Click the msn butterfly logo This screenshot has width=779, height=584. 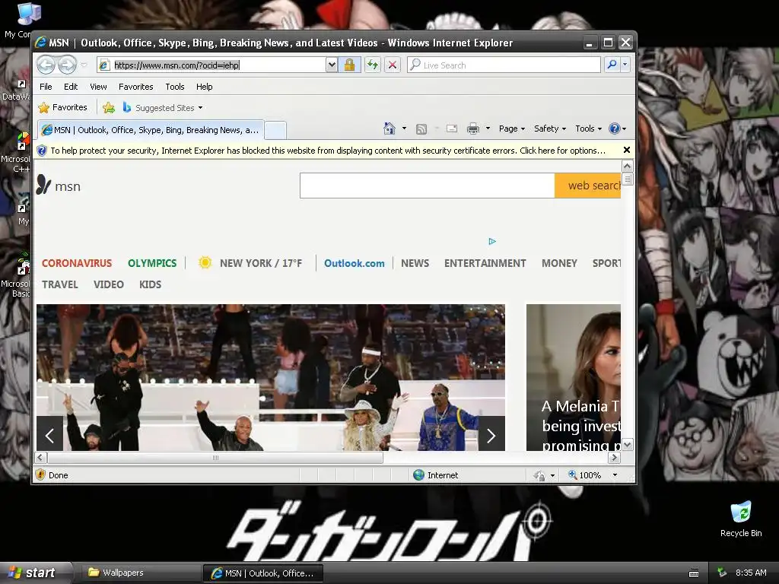[x=58, y=186]
